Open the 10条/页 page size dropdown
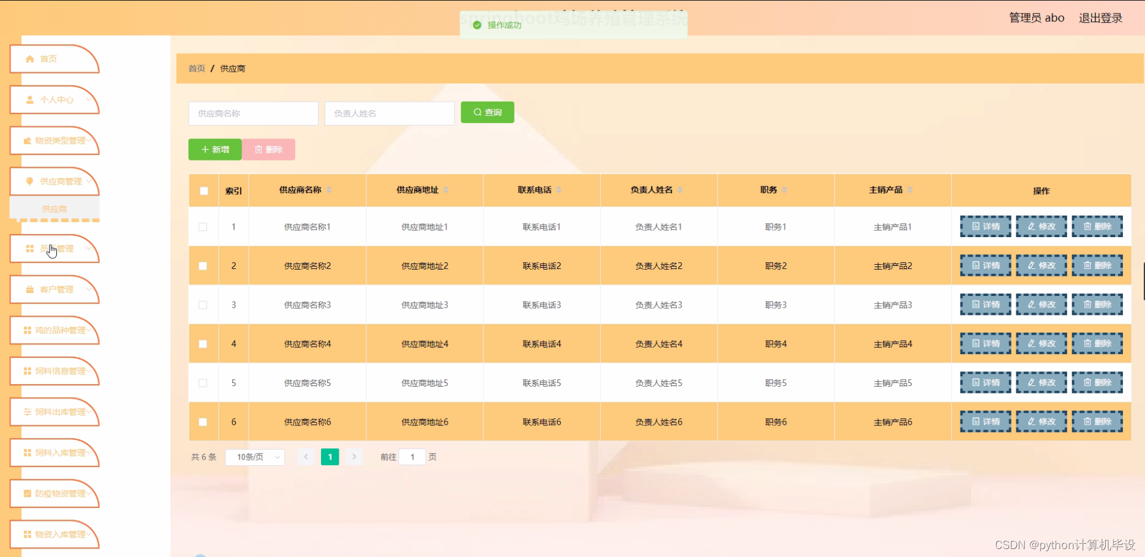The image size is (1145, 557). point(255,457)
